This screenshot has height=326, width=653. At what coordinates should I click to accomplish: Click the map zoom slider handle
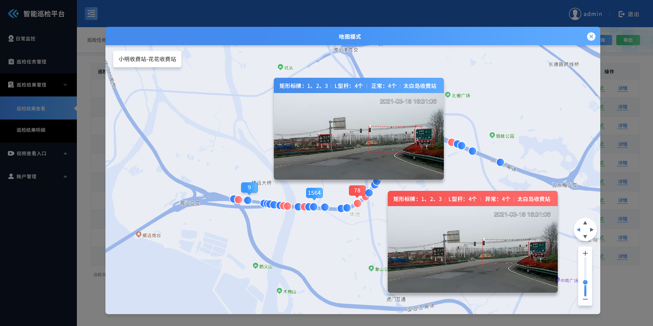[x=585, y=282]
